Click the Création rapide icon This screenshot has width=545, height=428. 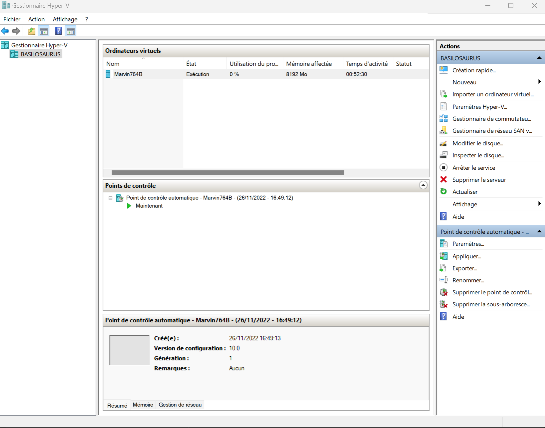(443, 70)
